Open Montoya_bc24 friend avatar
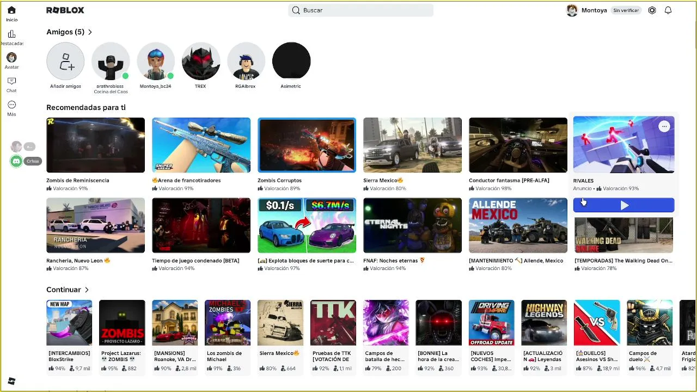The height and width of the screenshot is (392, 697). tap(156, 61)
